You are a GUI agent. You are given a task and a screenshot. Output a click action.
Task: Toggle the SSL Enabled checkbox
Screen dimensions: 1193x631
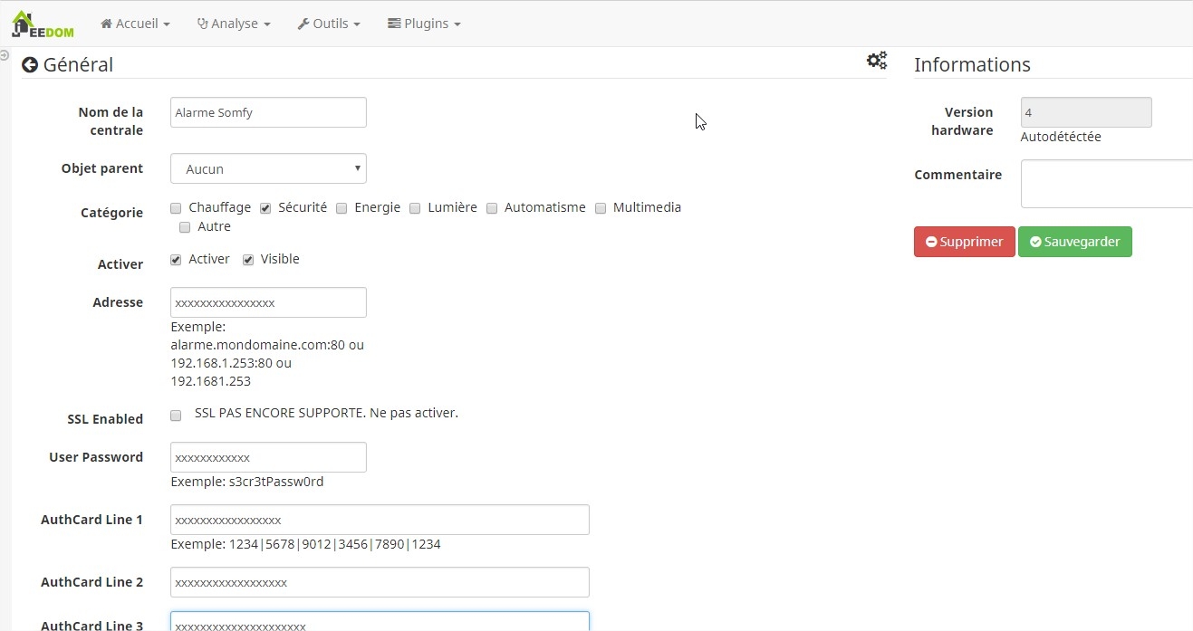[x=176, y=416]
